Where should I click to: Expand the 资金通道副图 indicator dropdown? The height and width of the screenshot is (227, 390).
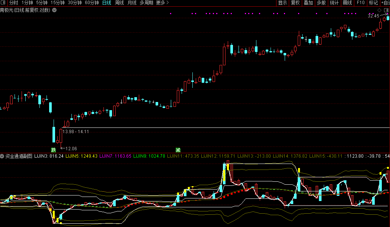(x=3, y=156)
